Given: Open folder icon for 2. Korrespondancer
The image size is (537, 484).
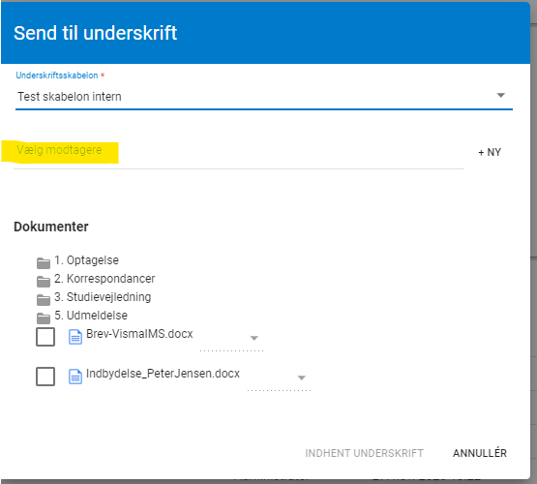Looking at the screenshot, I should tap(44, 282).
